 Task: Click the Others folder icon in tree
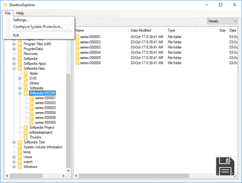[x=26, y=83]
